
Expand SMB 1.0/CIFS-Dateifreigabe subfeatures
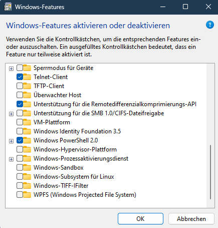(x=11, y=114)
